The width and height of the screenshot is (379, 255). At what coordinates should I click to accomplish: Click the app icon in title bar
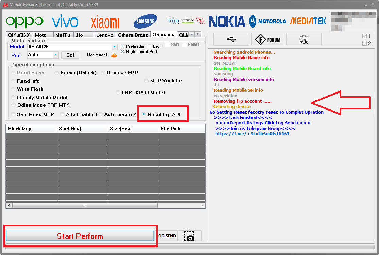[5, 5]
